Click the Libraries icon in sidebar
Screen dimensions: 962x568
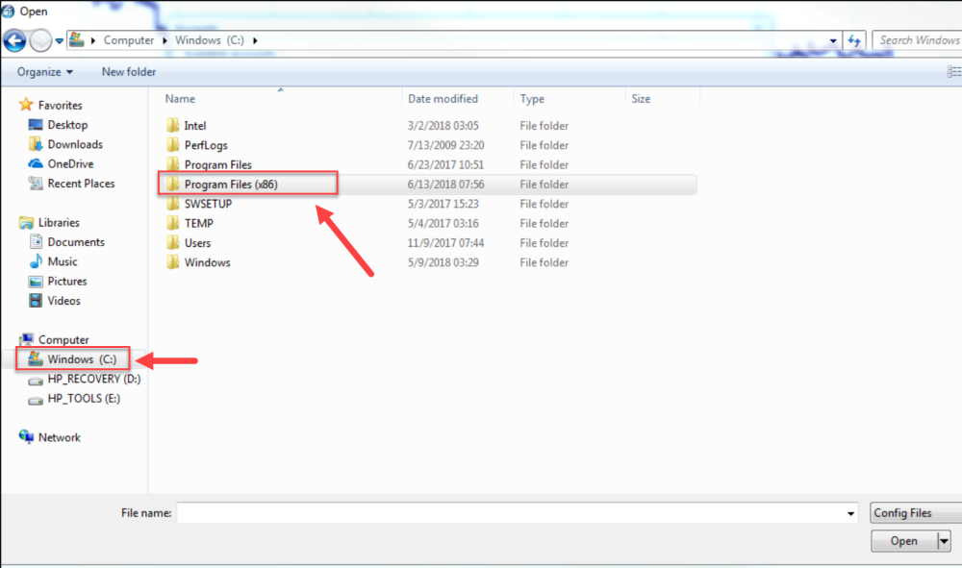26,222
